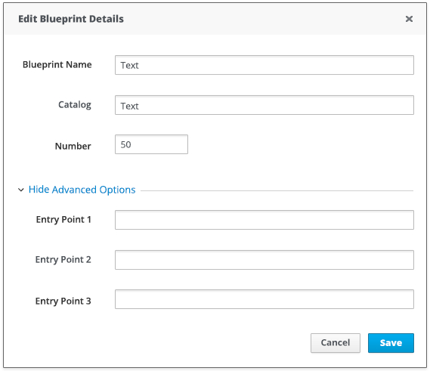Click the Catalog label
Viewport: 430px width, 371px height.
[x=75, y=105]
